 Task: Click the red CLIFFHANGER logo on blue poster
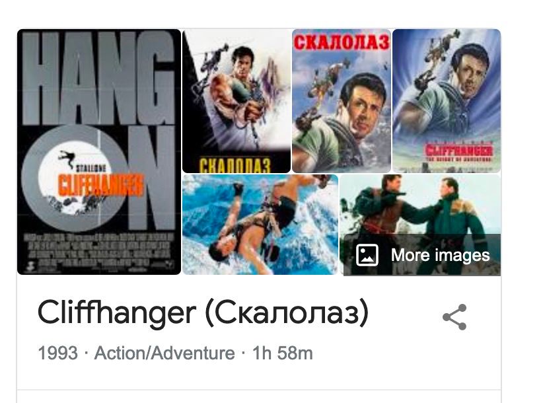[458, 151]
